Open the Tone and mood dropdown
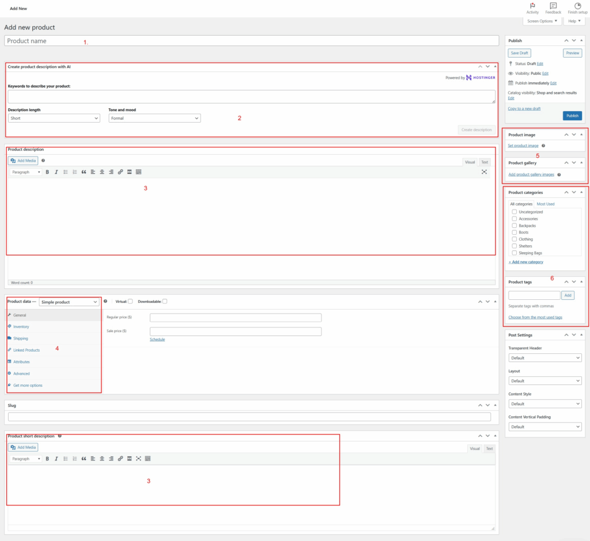590x541 pixels. pyautogui.click(x=154, y=118)
